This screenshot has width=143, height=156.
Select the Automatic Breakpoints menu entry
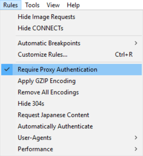pos(71,43)
